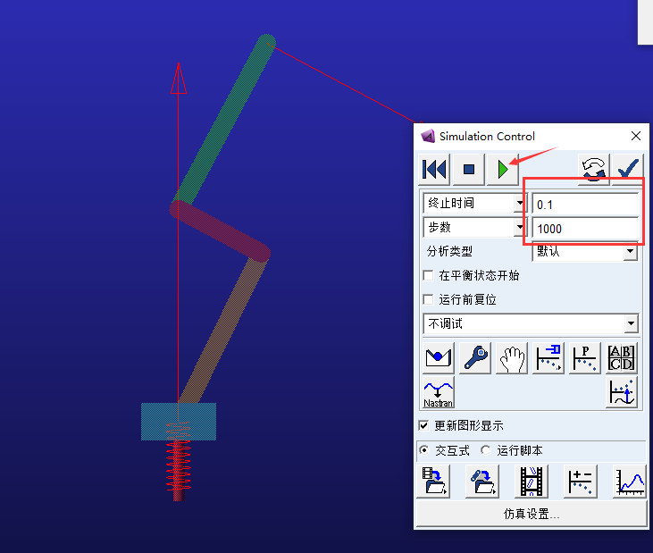Enable the 在平衡状态开始 checkbox
653x553 pixels.
tap(428, 276)
